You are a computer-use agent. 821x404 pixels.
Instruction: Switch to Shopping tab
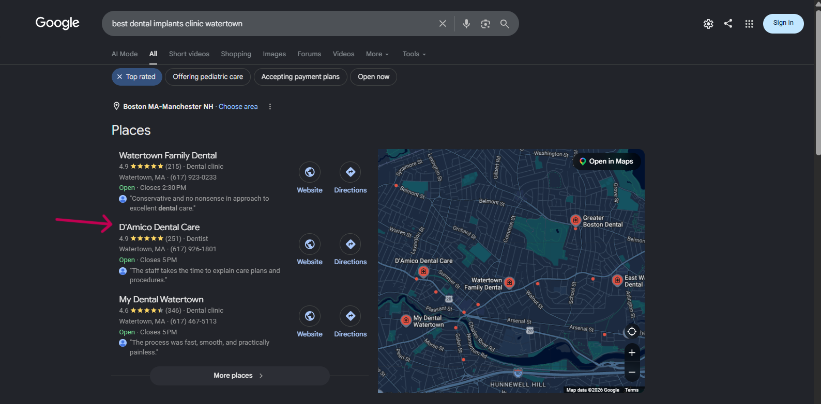coord(236,54)
